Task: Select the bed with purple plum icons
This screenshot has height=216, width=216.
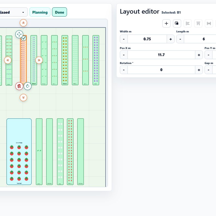Action: [96, 60]
